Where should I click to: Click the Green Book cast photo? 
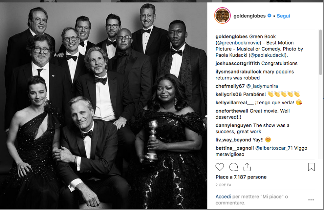(104, 105)
